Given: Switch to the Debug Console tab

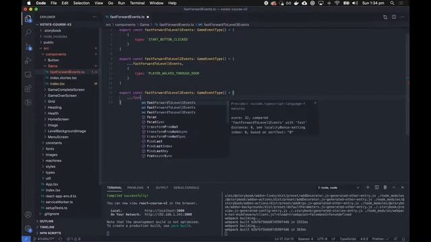Looking at the screenshot, I should [186, 188].
